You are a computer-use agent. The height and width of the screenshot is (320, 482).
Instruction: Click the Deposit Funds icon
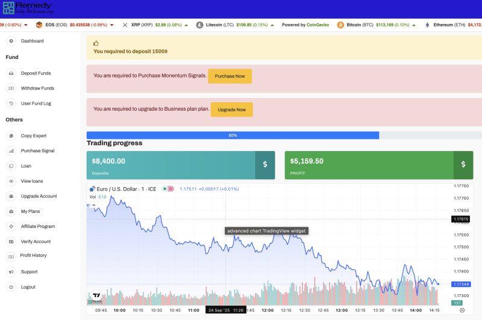pyautogui.click(x=11, y=73)
